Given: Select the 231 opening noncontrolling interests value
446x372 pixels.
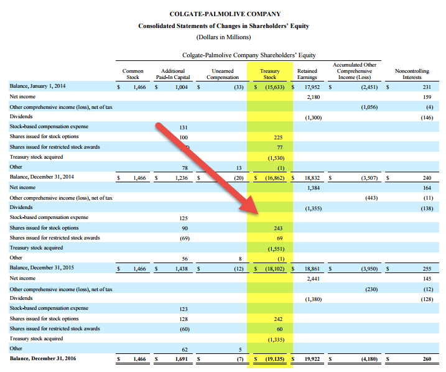Looking at the screenshot, I should 427,87.
